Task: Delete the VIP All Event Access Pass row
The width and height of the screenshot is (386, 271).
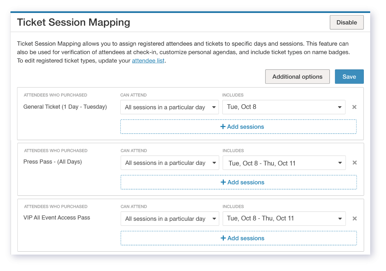Action: coord(355,219)
